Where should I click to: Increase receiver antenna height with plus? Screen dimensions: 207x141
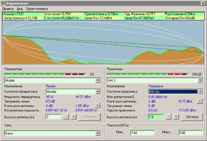(176, 117)
